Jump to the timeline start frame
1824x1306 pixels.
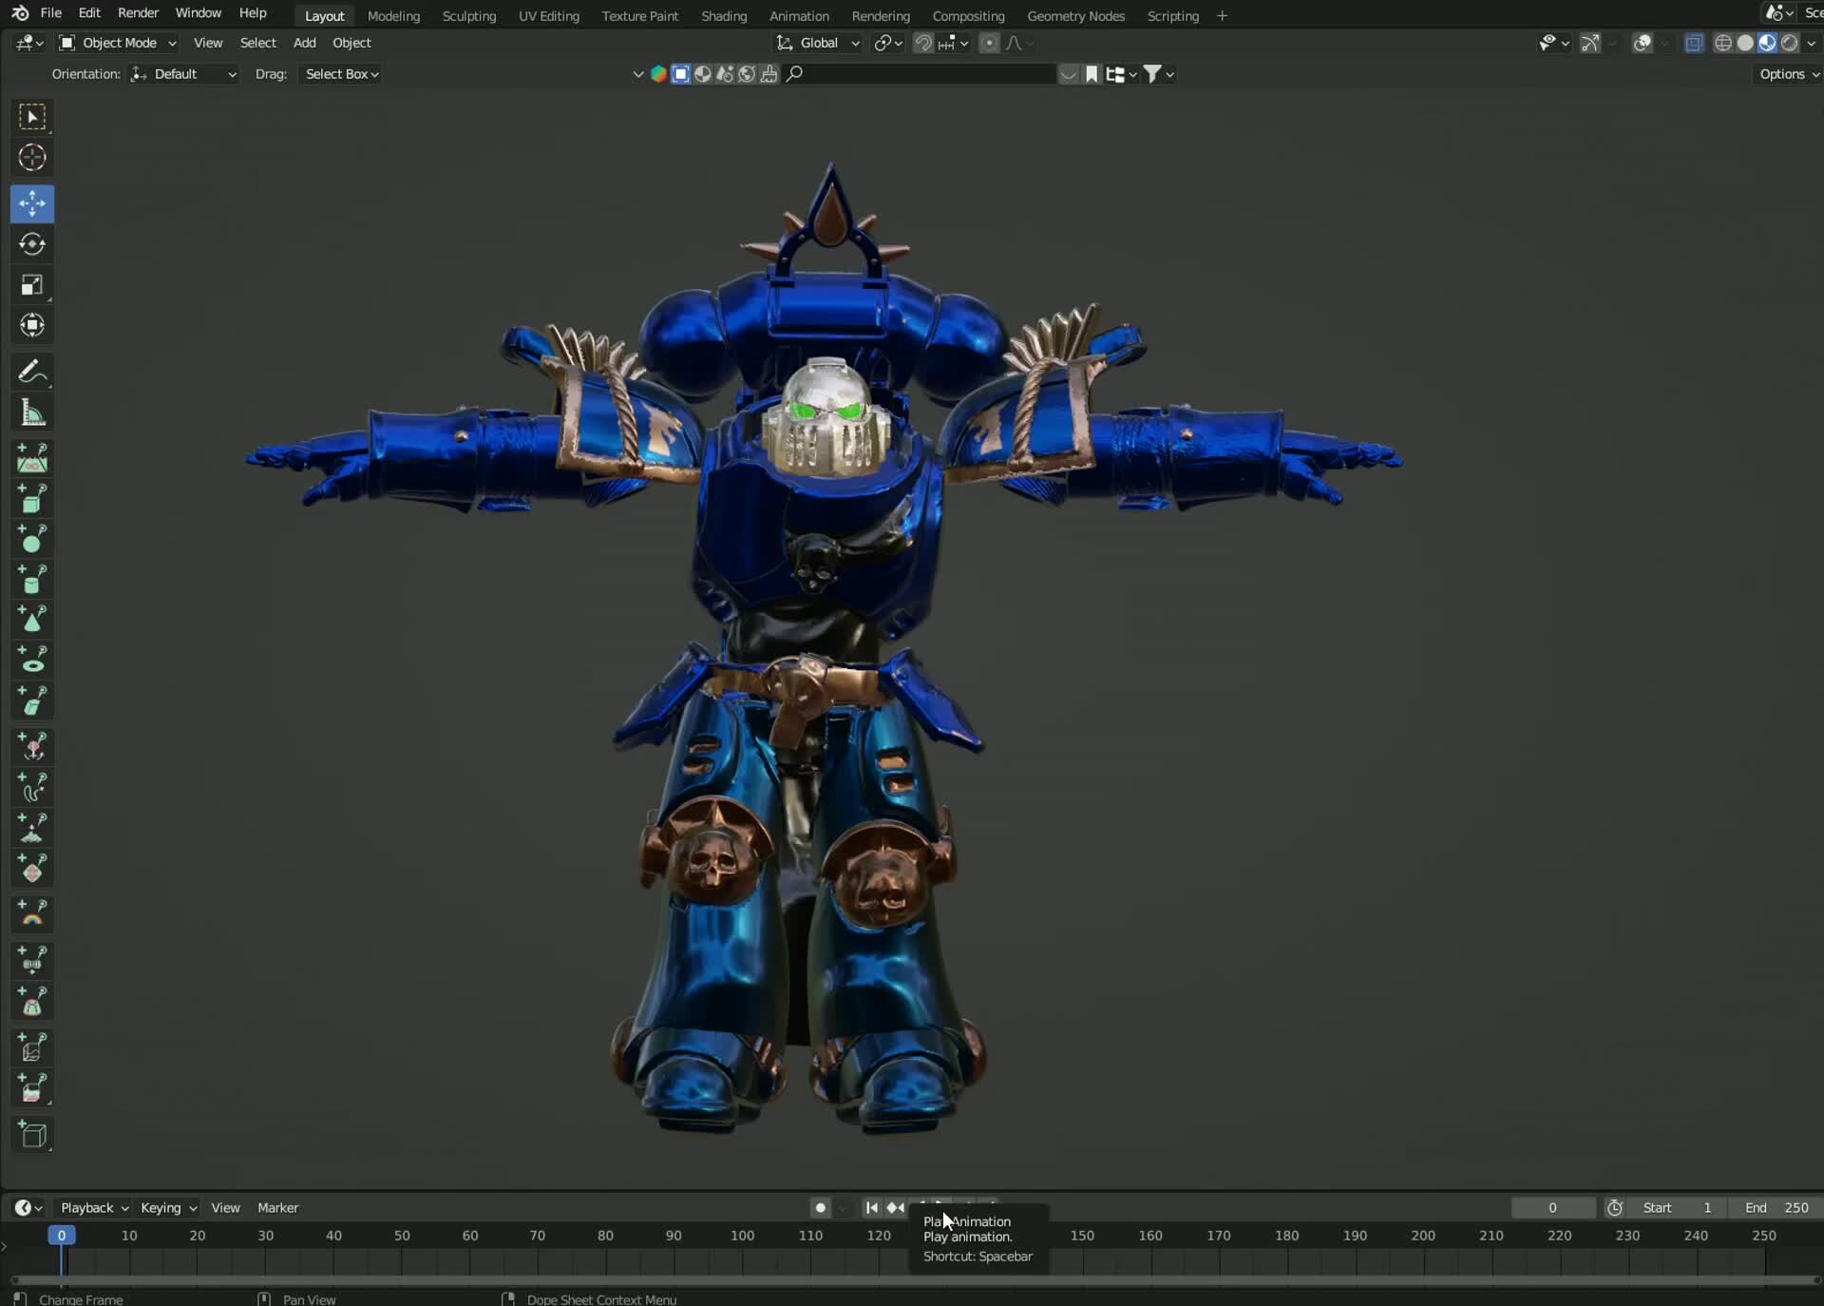(x=871, y=1207)
